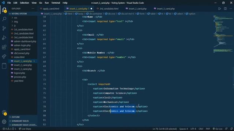Open the Accounts menu icon
This screenshot has height=131, width=234.
tap(4, 113)
